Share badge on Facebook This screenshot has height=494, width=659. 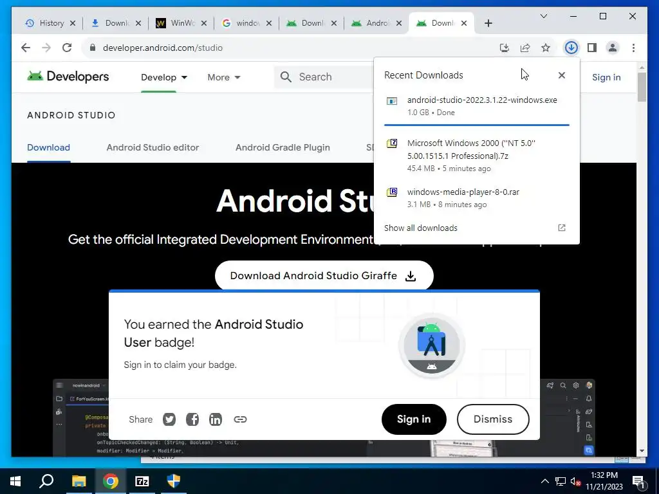click(192, 419)
